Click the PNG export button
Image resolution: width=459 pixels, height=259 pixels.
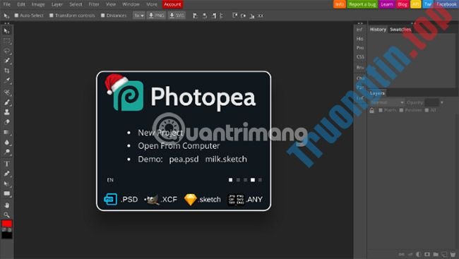pyautogui.click(x=156, y=16)
